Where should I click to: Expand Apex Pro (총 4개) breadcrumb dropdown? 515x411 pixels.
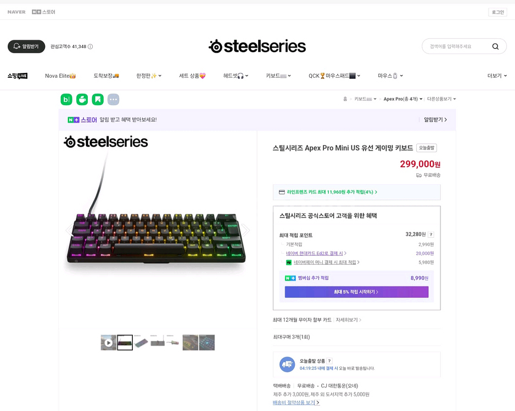pyautogui.click(x=403, y=99)
